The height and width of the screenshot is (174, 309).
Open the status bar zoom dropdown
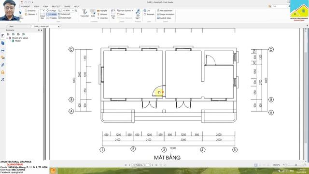click(283, 165)
